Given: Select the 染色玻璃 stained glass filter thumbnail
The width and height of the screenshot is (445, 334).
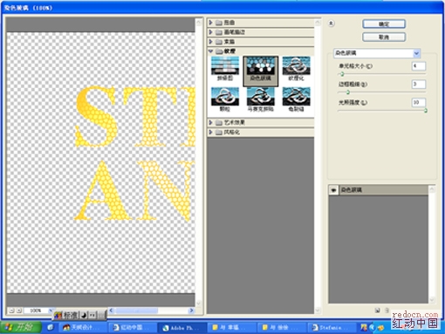Looking at the screenshot, I should pos(260,72).
